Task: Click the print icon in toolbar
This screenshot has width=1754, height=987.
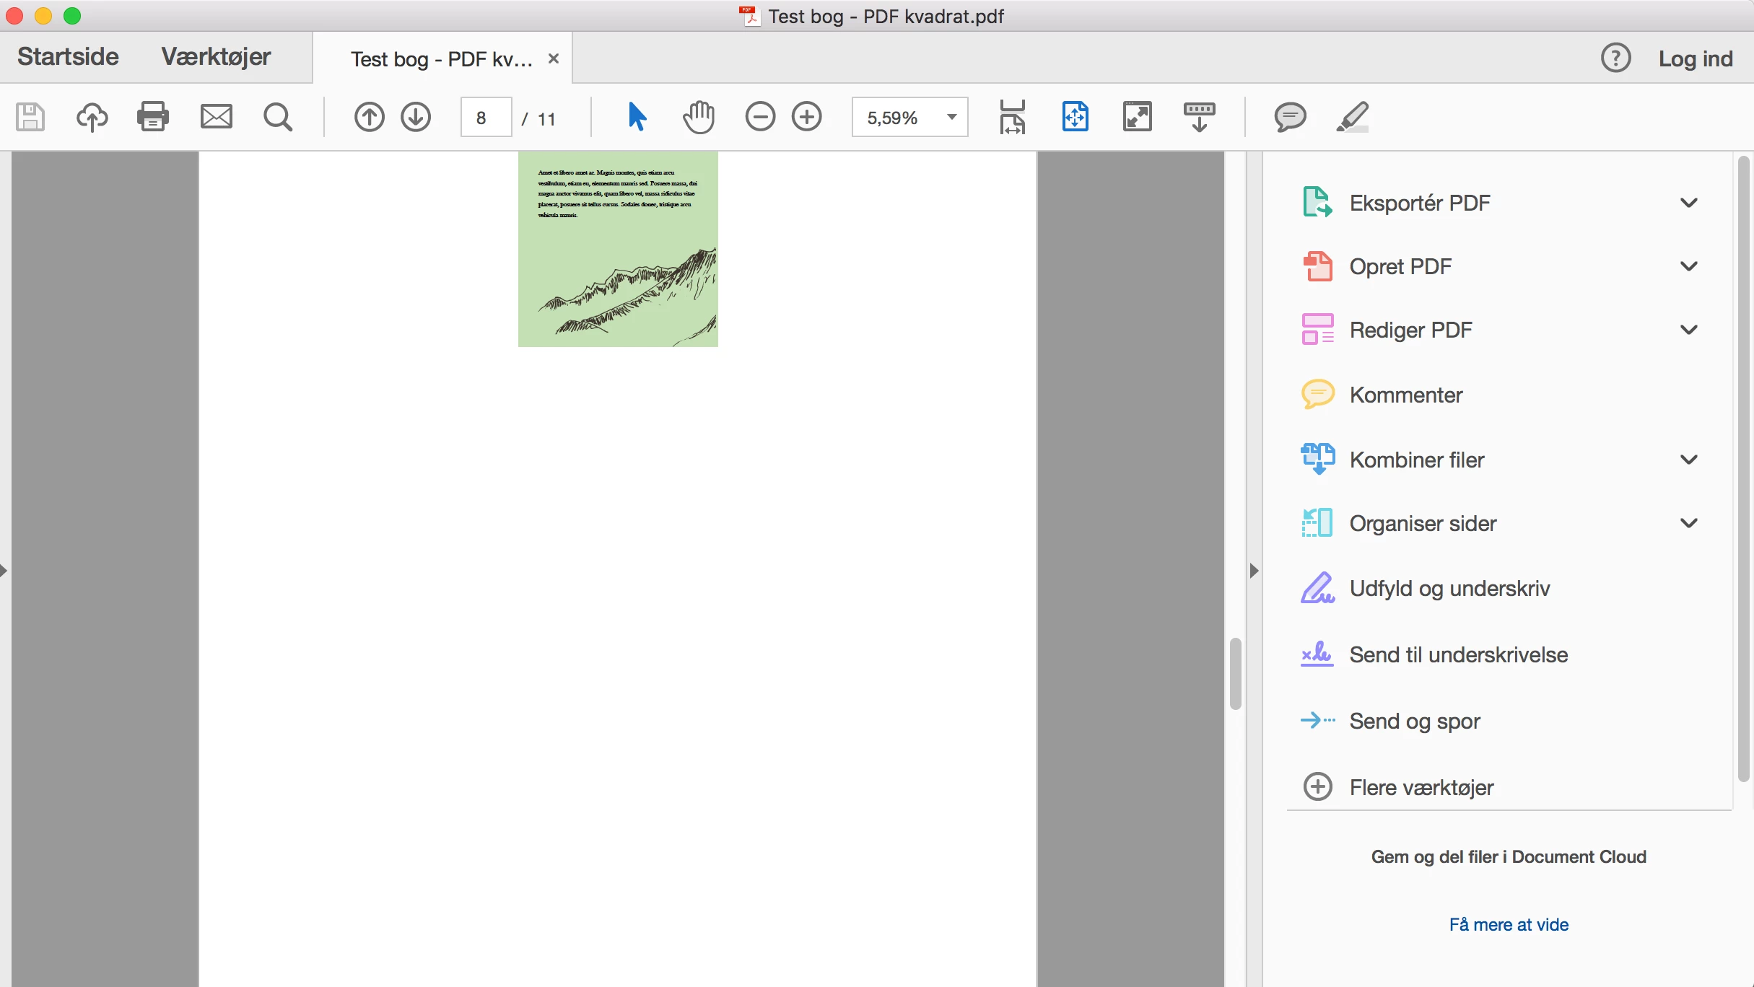Action: point(153,116)
